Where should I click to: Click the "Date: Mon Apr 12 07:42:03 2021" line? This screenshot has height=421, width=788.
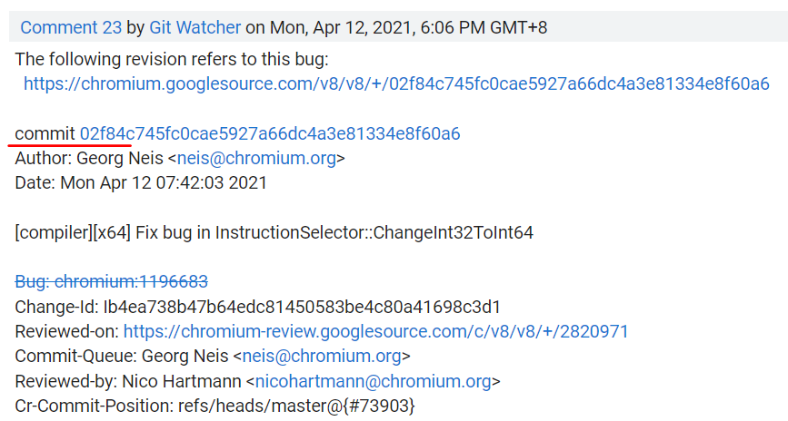pyautogui.click(x=141, y=182)
